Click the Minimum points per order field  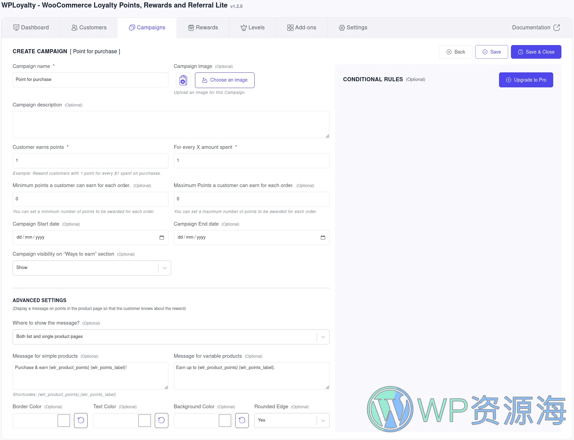coord(90,199)
